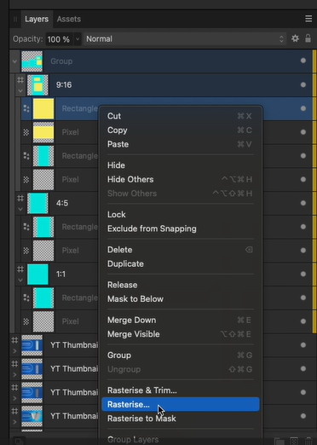Click the layer effects gear icon
The image size is (317, 445).
pos(295,38)
